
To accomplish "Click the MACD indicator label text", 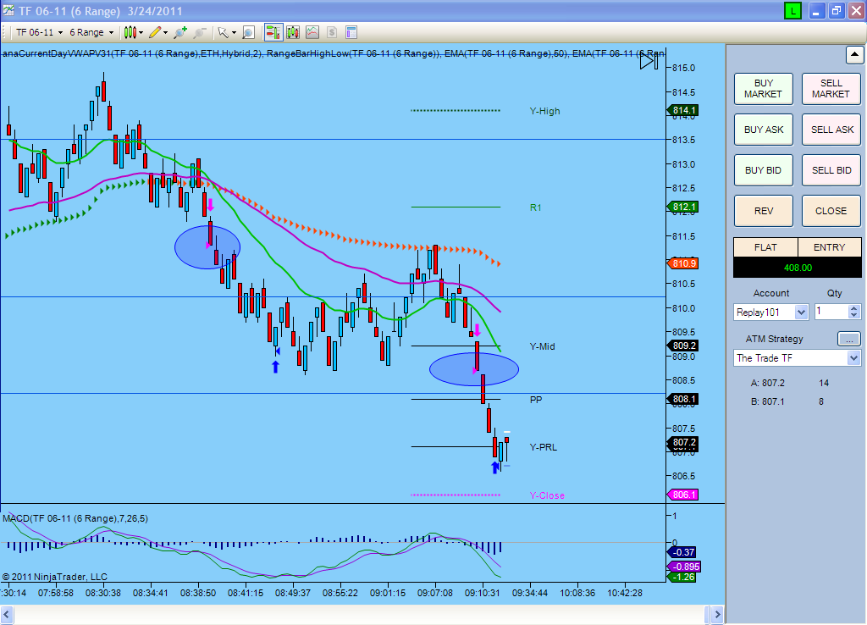I will (x=75, y=519).
